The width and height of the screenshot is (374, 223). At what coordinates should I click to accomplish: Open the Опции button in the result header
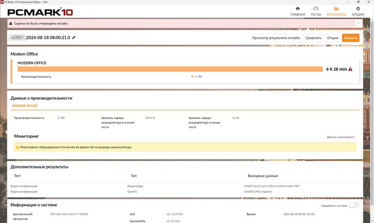(333, 38)
